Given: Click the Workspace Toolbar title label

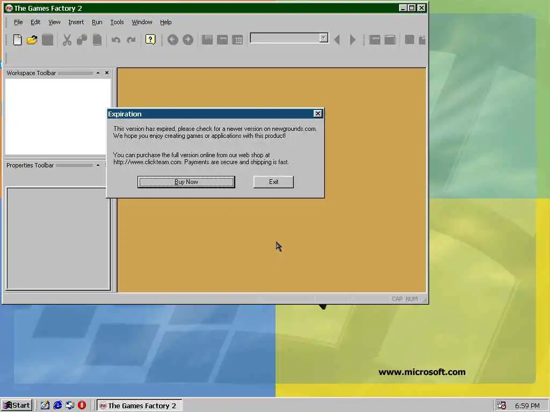Looking at the screenshot, I should click(x=31, y=73).
